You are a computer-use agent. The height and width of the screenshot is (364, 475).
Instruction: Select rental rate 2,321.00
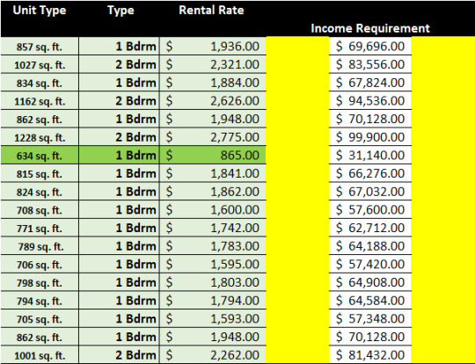[213, 64]
